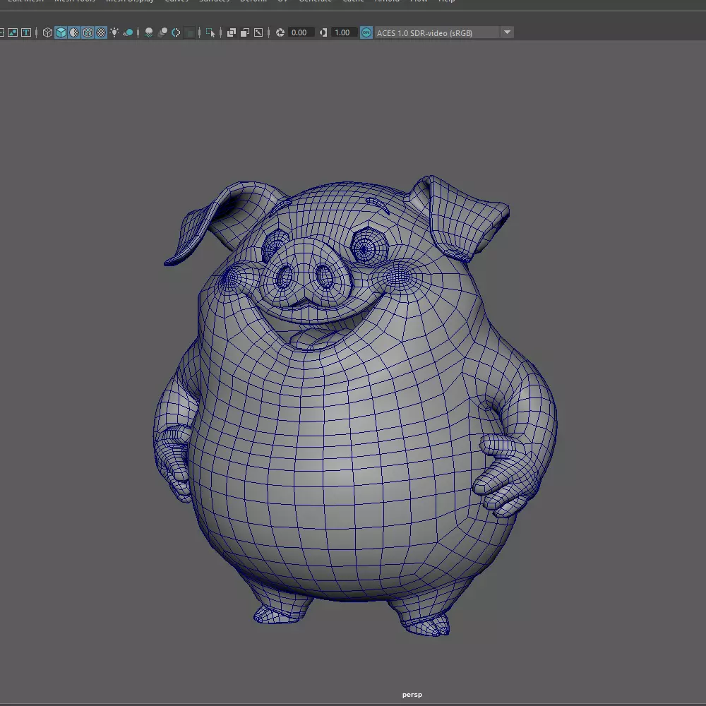706x706 pixels.
Task: Toggle the Safe Action display icon
Action: (x=13, y=32)
